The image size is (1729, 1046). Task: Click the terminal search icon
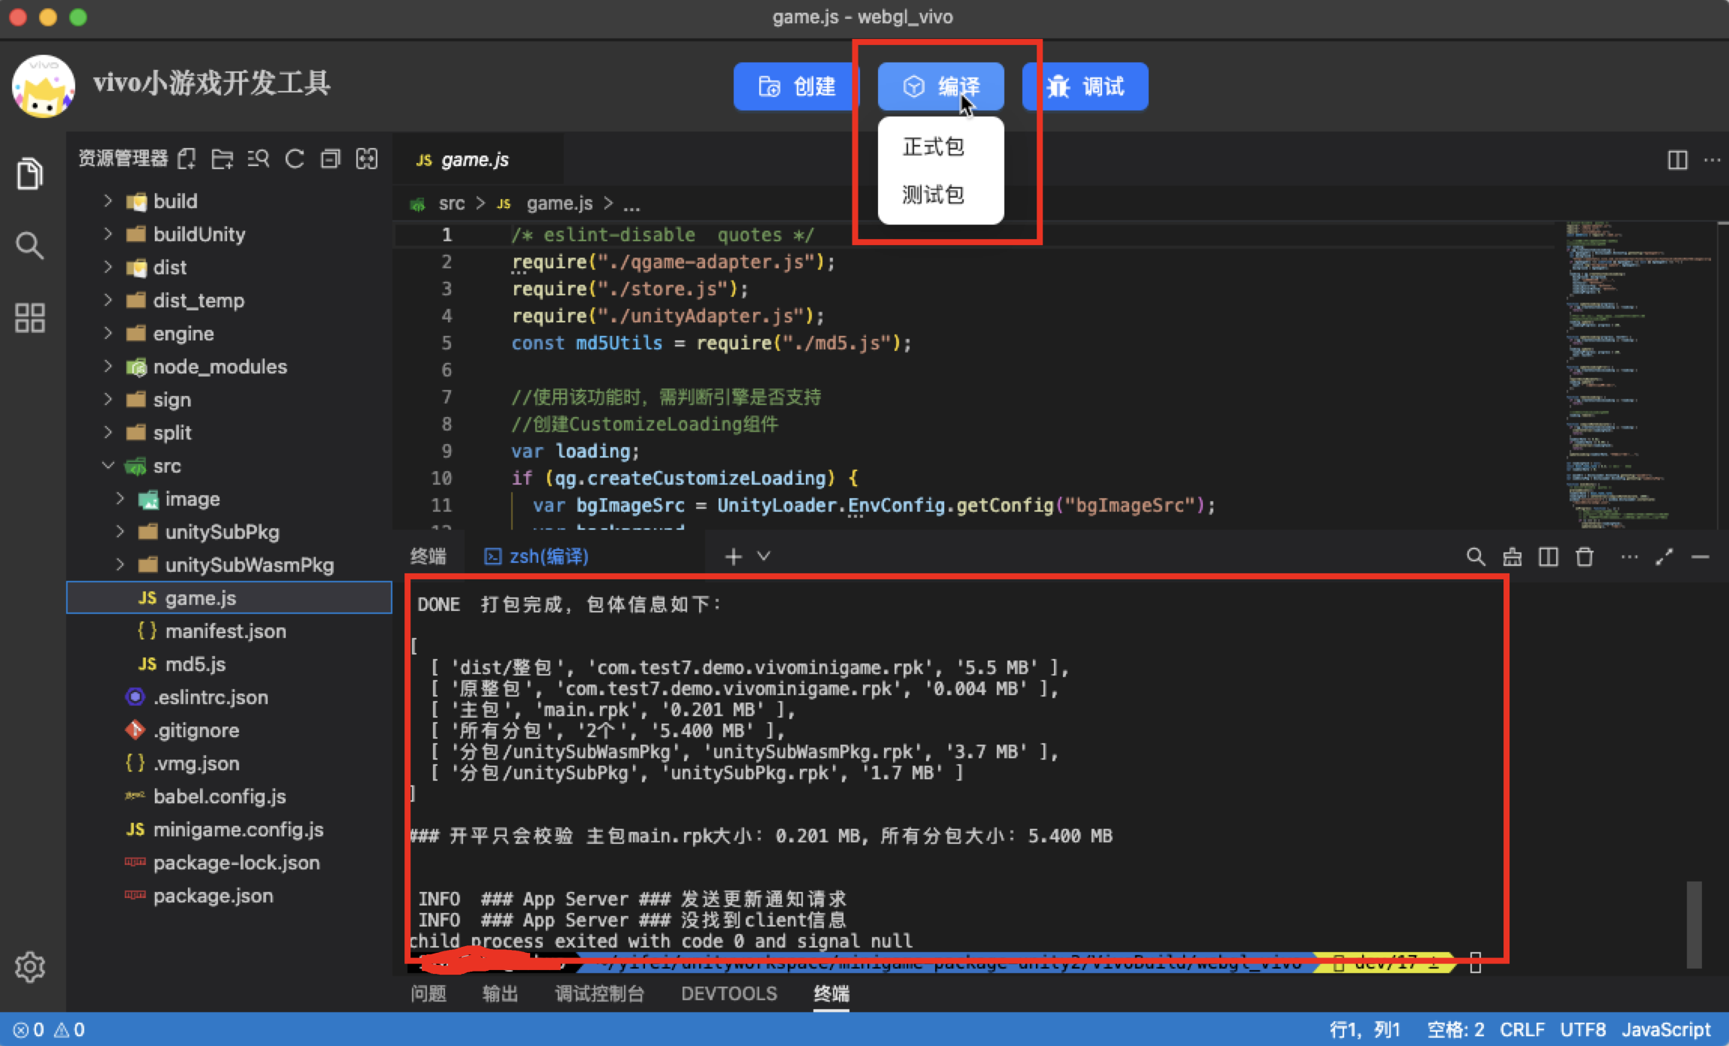(1476, 557)
